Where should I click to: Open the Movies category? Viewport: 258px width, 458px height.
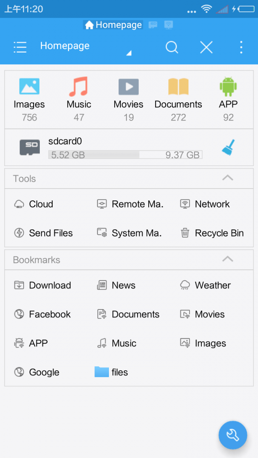[128, 99]
